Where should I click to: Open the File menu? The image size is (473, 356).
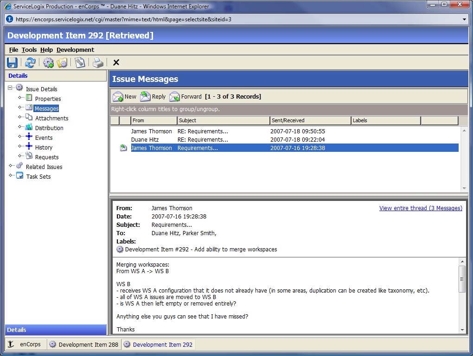pyautogui.click(x=13, y=50)
